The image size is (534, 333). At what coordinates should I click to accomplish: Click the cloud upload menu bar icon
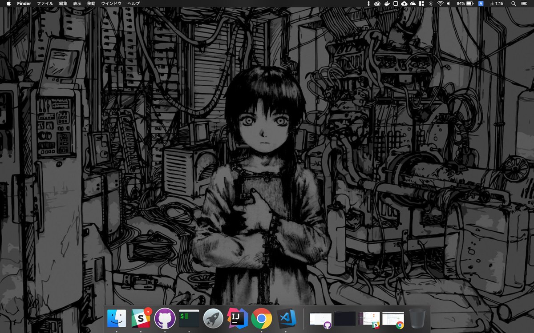404,4
